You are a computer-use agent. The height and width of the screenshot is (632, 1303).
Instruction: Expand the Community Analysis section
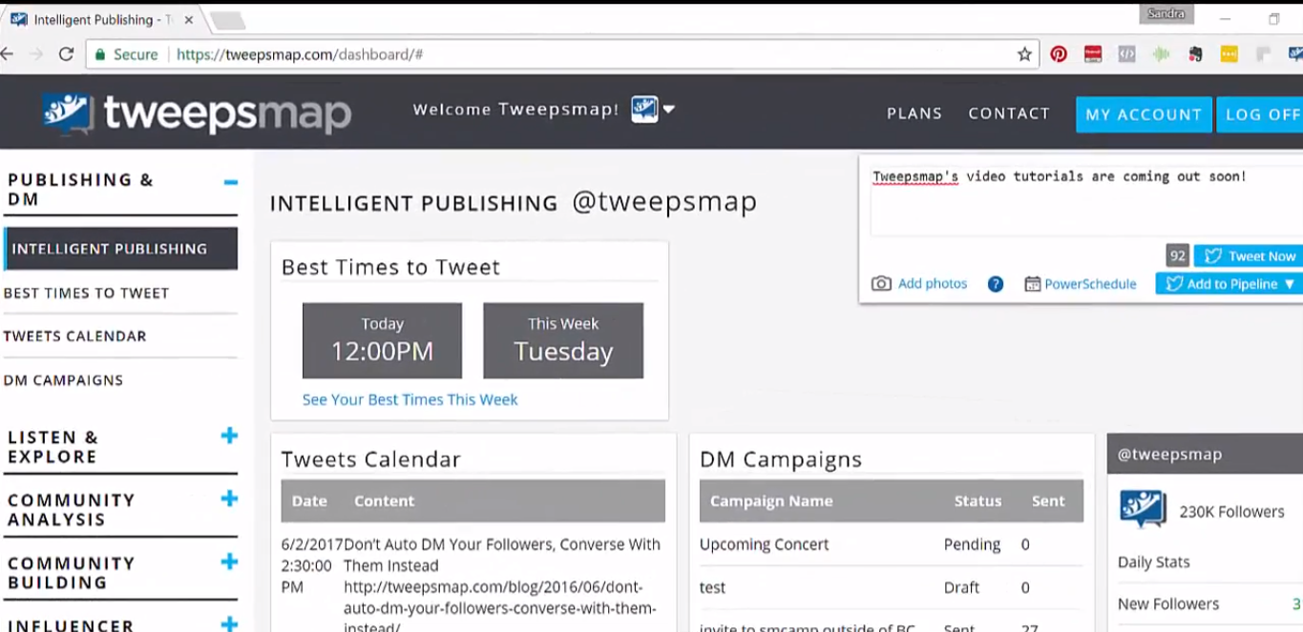tap(229, 499)
